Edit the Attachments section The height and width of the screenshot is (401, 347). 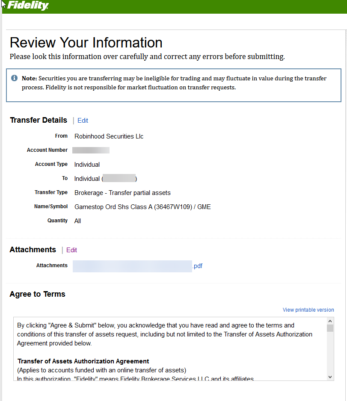(71, 250)
